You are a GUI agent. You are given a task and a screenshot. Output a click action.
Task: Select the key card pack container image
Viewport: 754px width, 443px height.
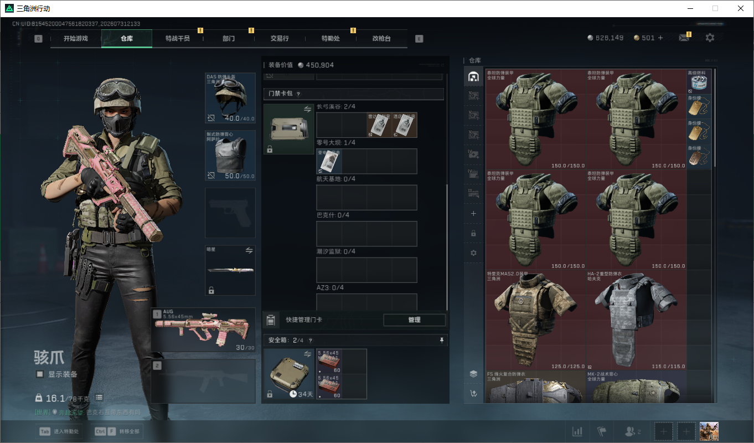tap(289, 129)
